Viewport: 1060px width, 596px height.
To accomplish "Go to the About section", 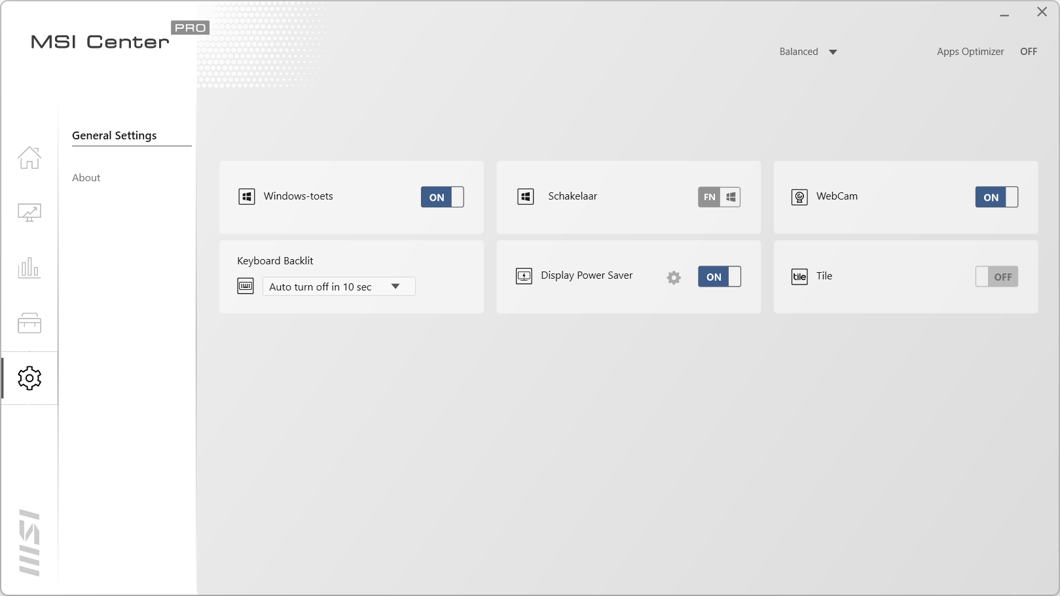I will tap(86, 178).
